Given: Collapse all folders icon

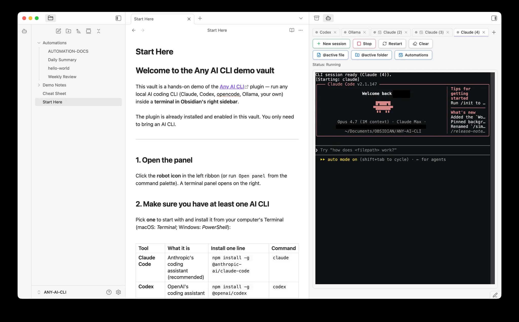Looking at the screenshot, I should click(x=99, y=31).
